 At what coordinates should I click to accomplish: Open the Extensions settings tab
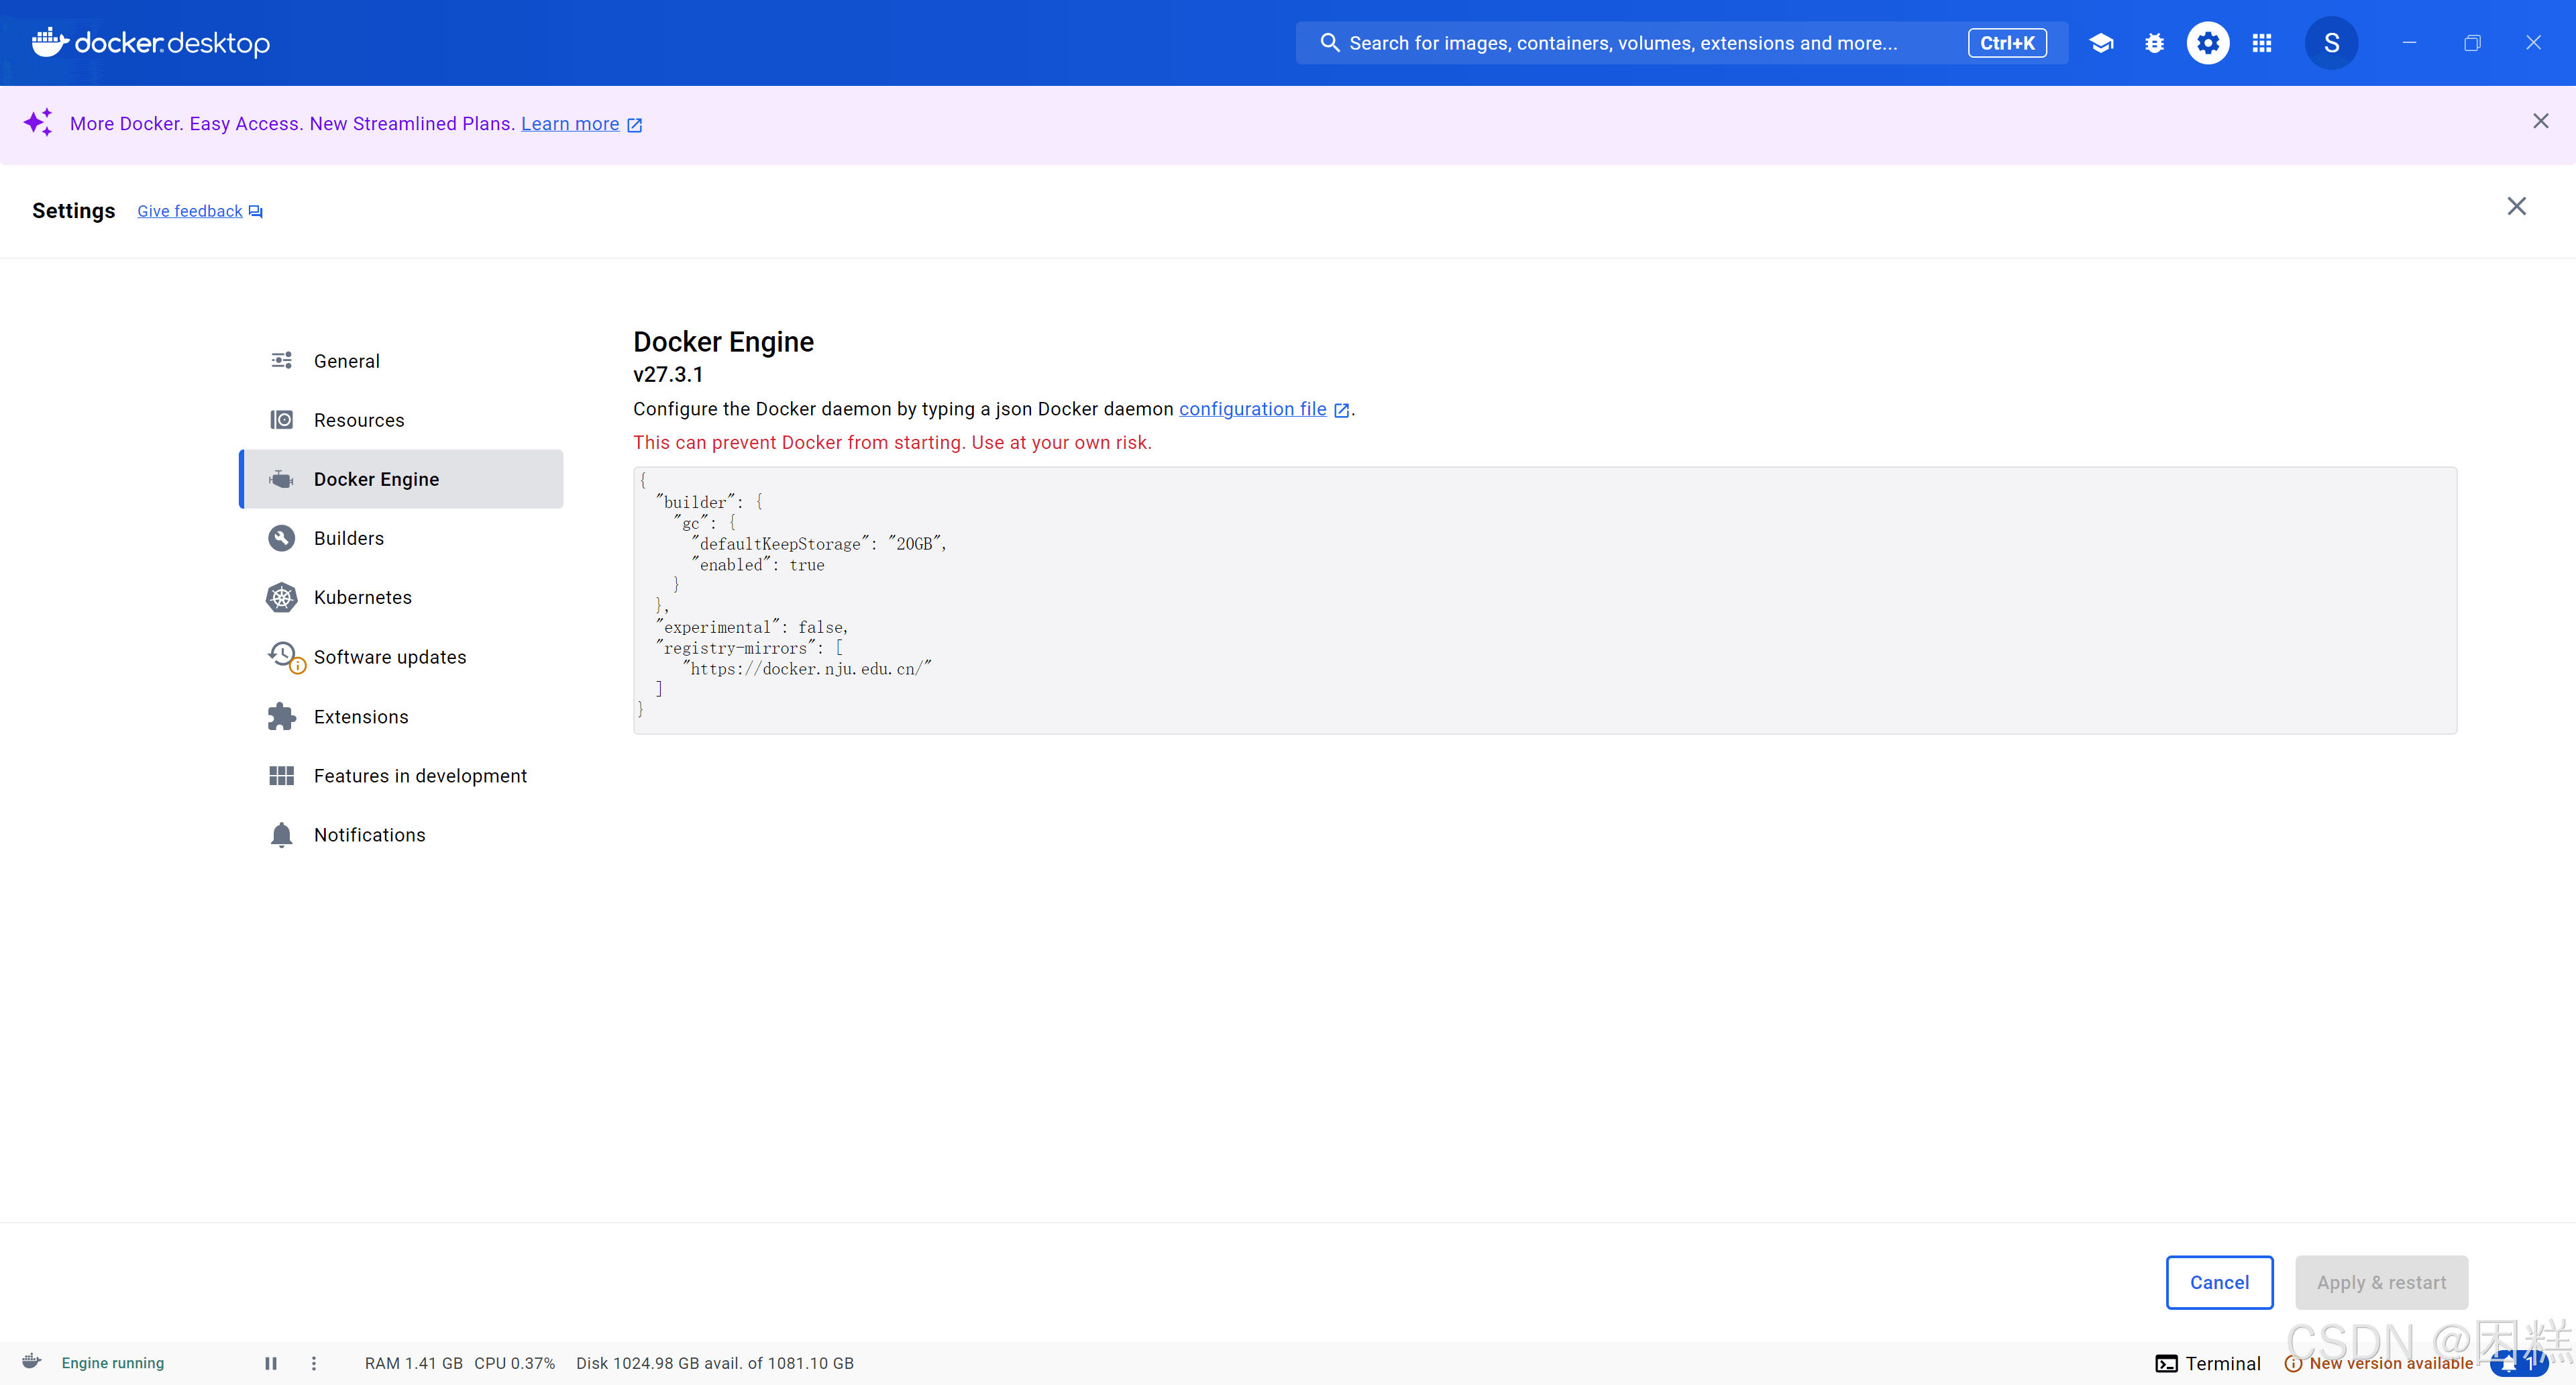coord(402,716)
